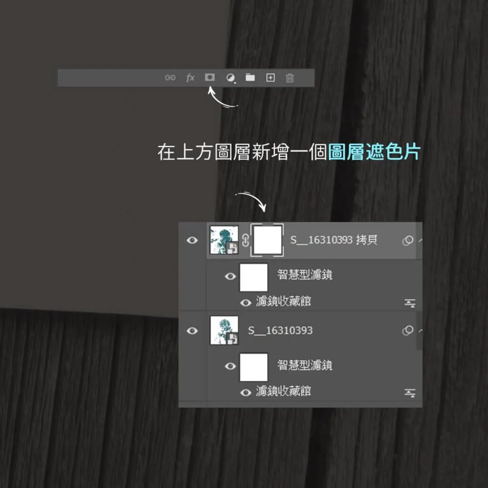Click 智慧型濾鏡 label under S__16310393 layer
488x488 pixels.
(305, 365)
